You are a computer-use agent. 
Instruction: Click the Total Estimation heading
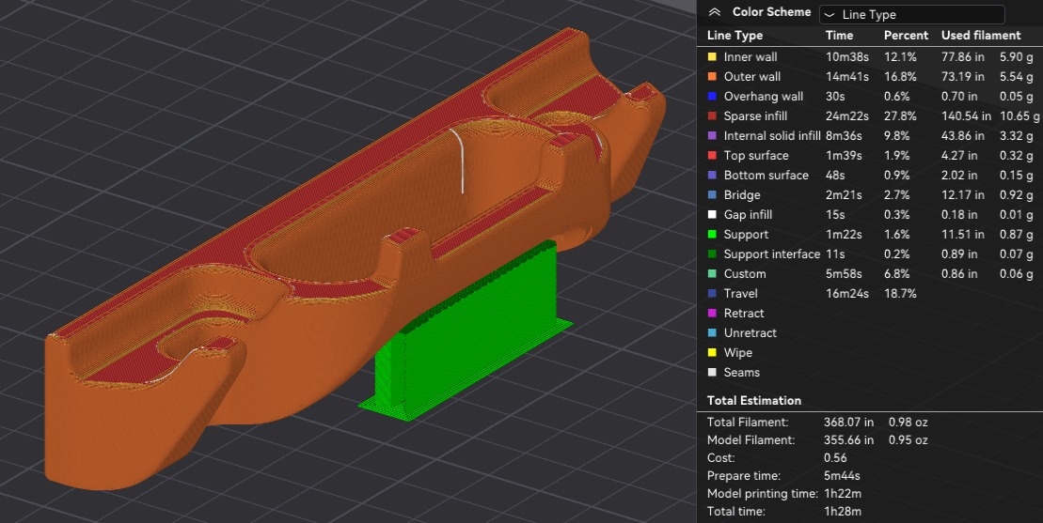[x=754, y=400]
